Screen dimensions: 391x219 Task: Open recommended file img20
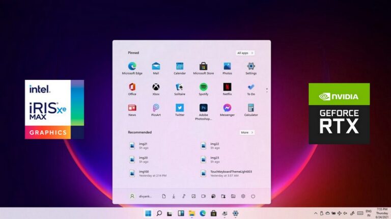point(138,159)
